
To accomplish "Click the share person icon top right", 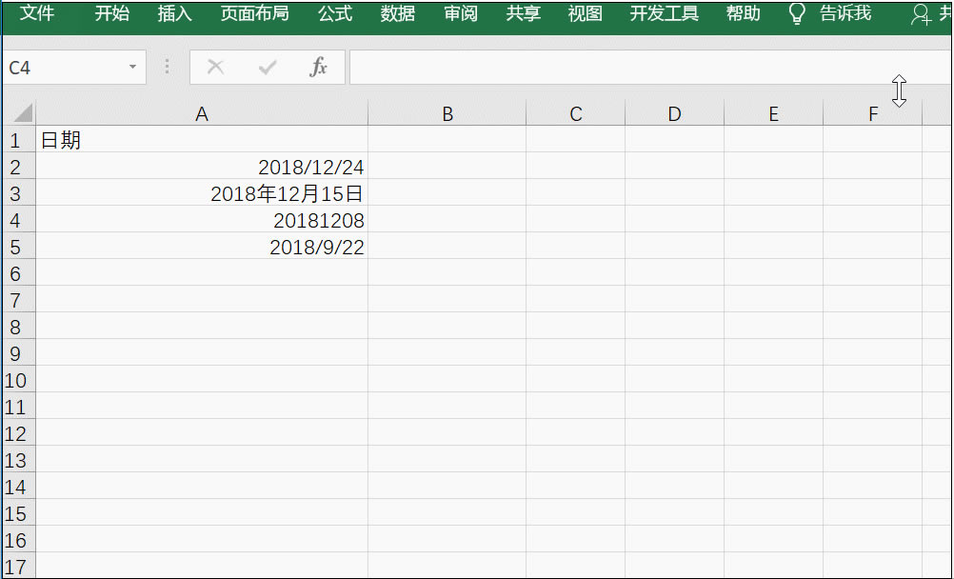I will click(919, 14).
